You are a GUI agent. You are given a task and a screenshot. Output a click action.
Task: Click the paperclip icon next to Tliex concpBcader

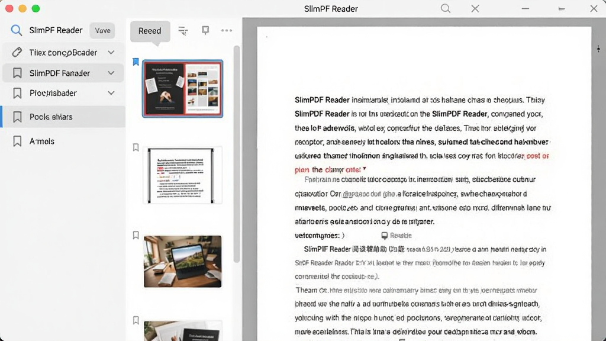point(17,52)
